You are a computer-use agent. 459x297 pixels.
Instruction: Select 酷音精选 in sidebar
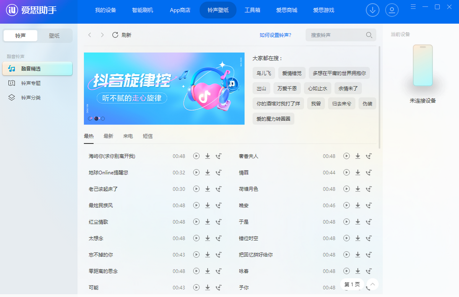click(37, 69)
